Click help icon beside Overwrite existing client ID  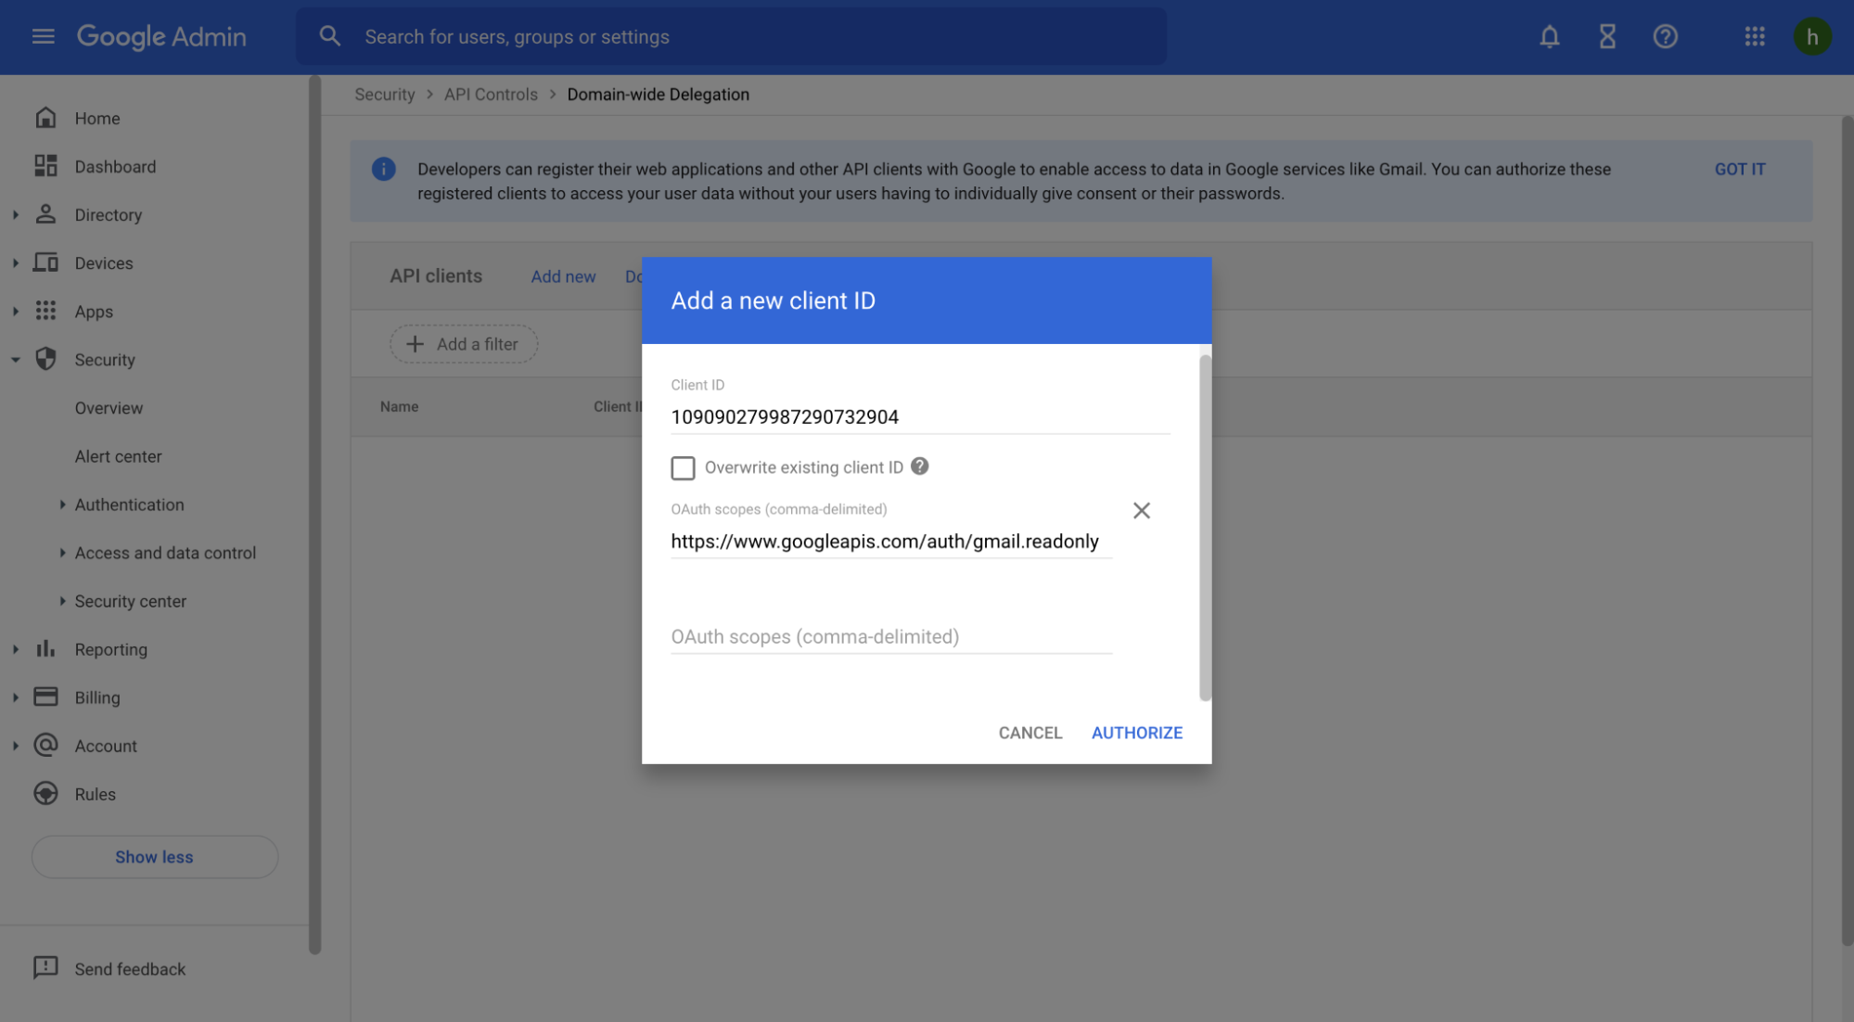pyautogui.click(x=919, y=466)
